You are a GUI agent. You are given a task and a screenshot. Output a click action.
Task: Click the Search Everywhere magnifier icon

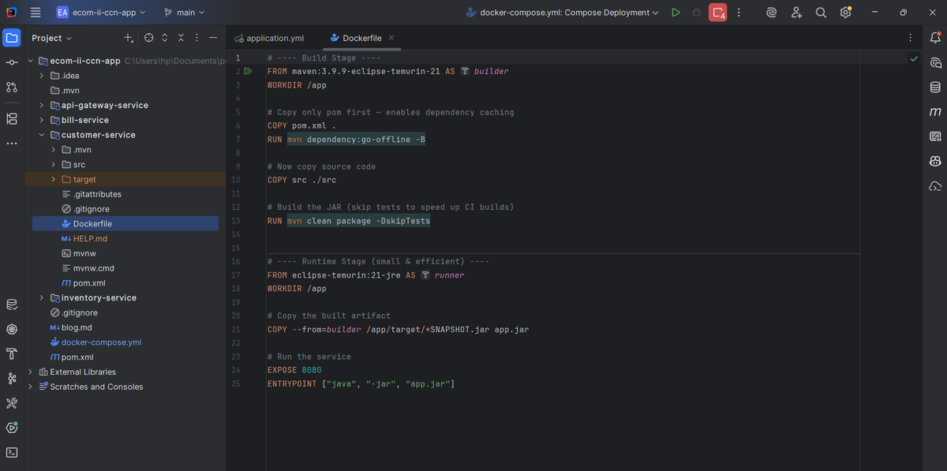point(821,13)
